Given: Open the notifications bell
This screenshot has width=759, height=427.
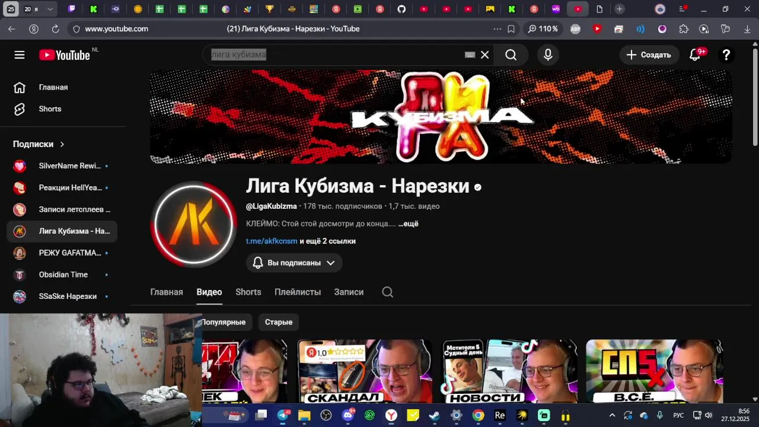Looking at the screenshot, I should click(695, 55).
